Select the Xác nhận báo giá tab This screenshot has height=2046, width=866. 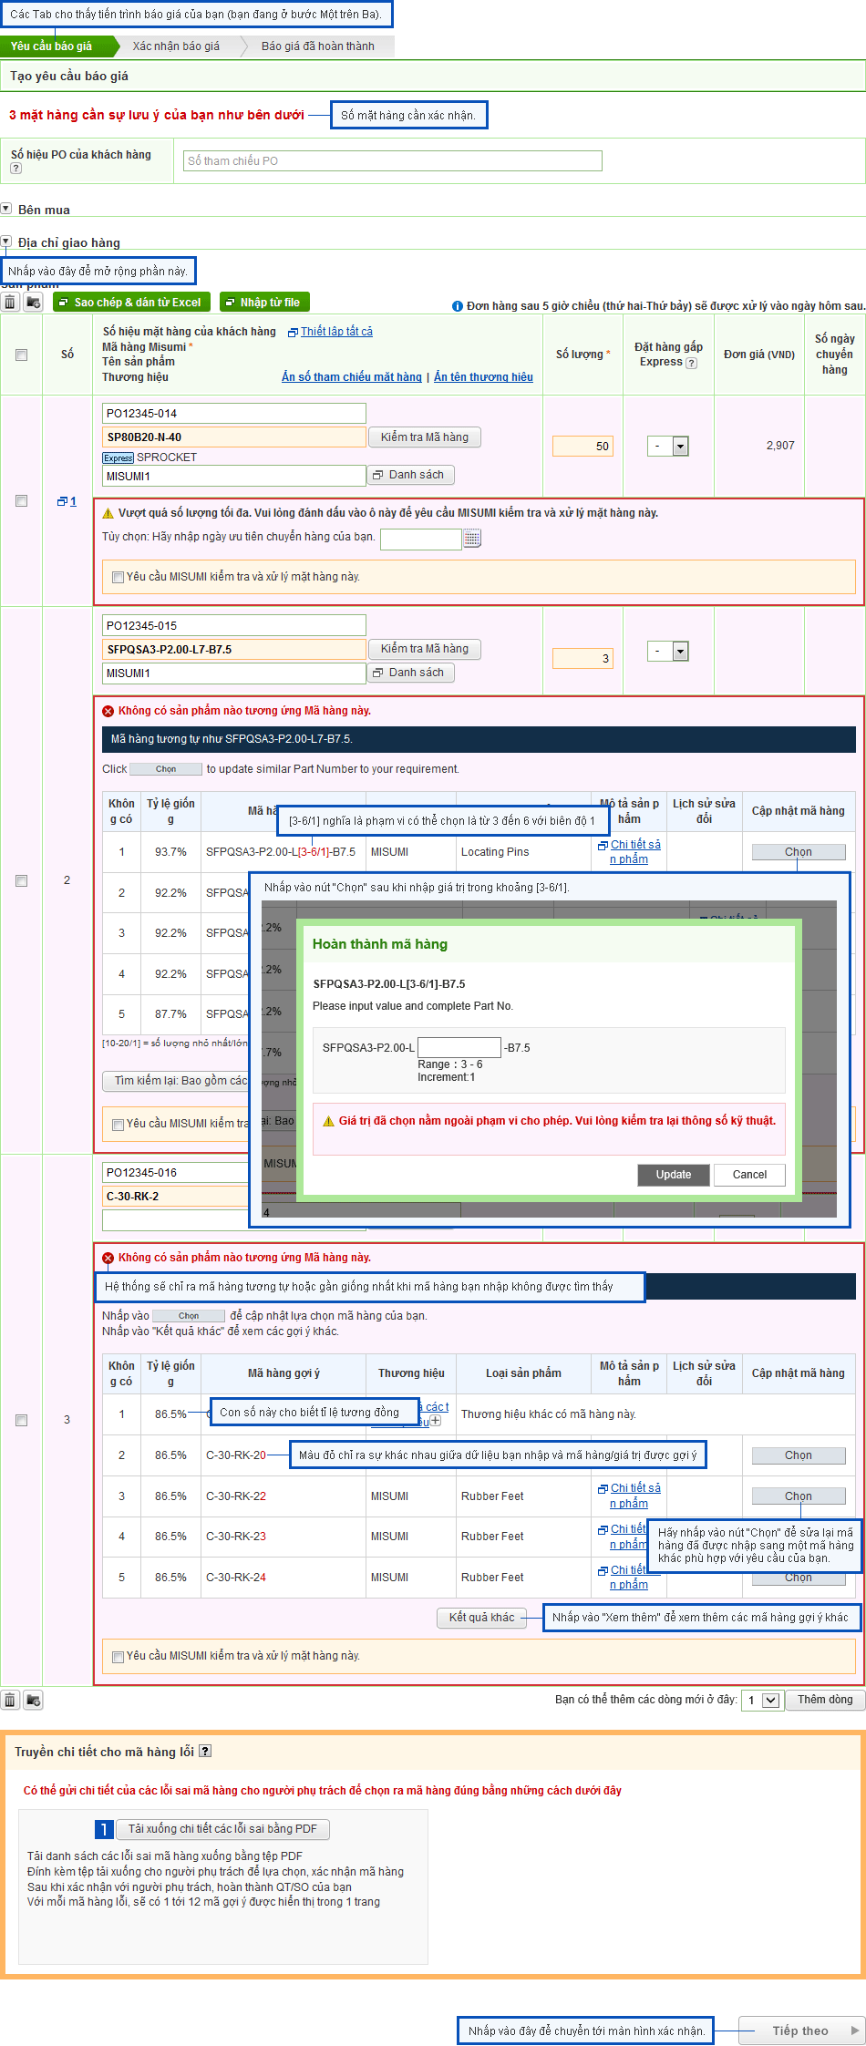(x=176, y=46)
